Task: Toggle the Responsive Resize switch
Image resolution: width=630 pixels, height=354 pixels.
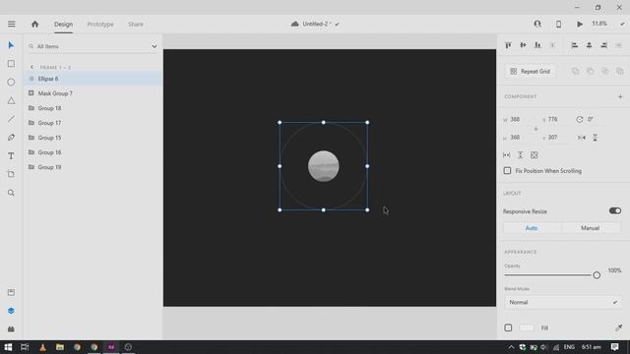Action: click(x=614, y=210)
